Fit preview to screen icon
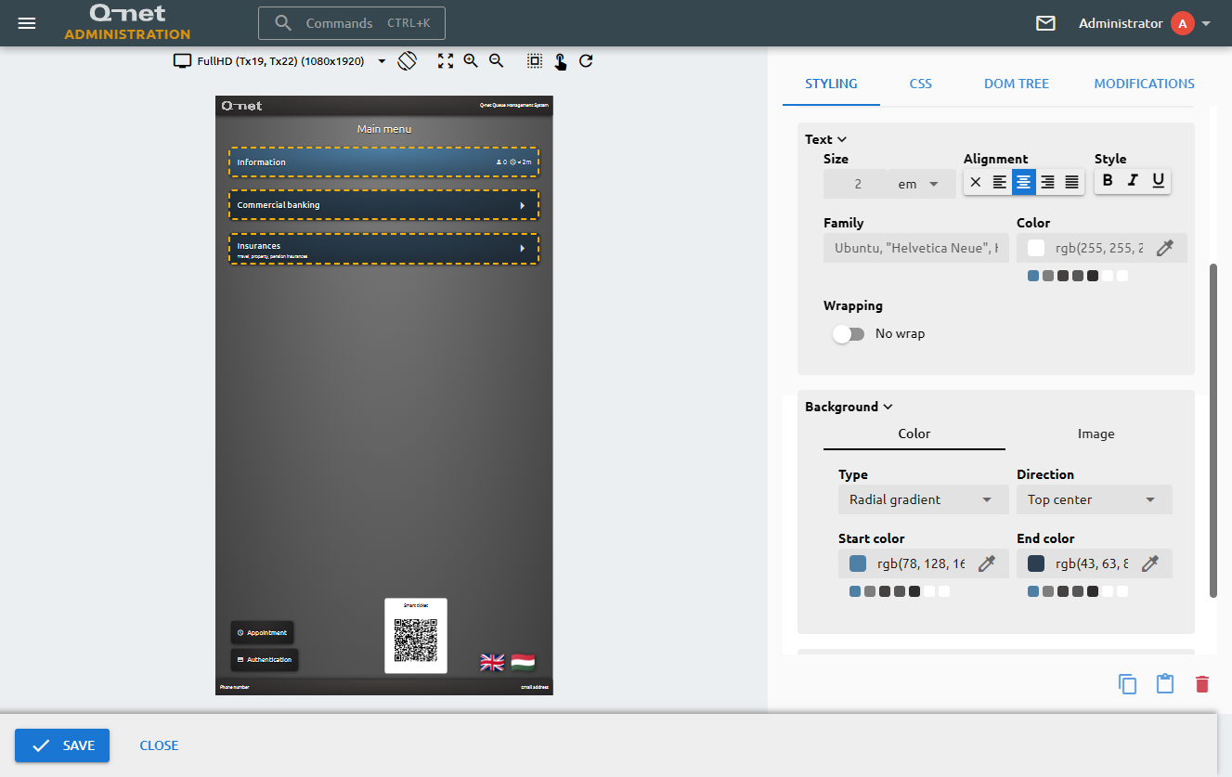Screen dimensions: 1232x777 tap(446, 61)
